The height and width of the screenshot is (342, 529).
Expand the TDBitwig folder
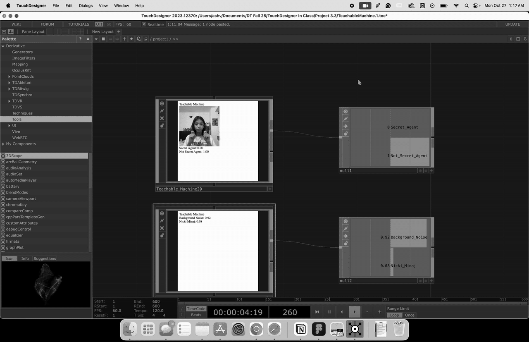pos(9,89)
